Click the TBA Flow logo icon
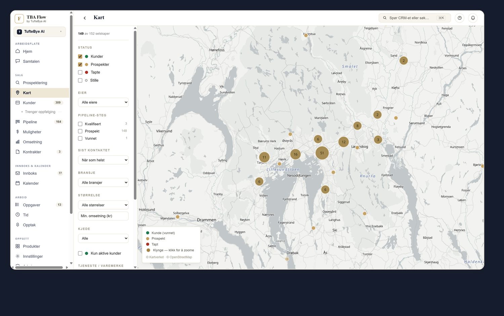Screen dimensions: 504x316 click(19, 18)
